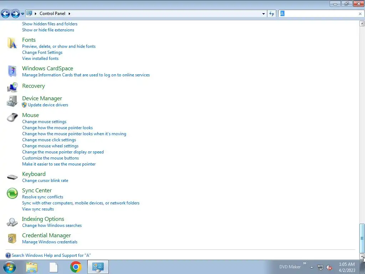Open the blank document taskbar icon
365x274 pixels.
(53, 267)
